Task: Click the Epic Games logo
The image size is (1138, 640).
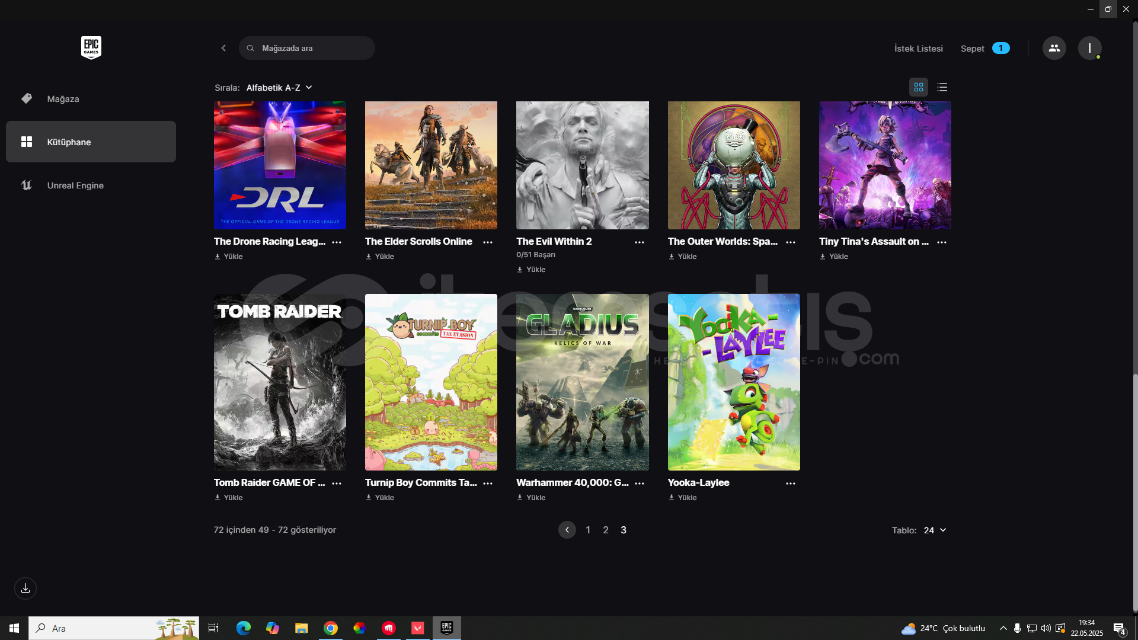Action: click(91, 47)
